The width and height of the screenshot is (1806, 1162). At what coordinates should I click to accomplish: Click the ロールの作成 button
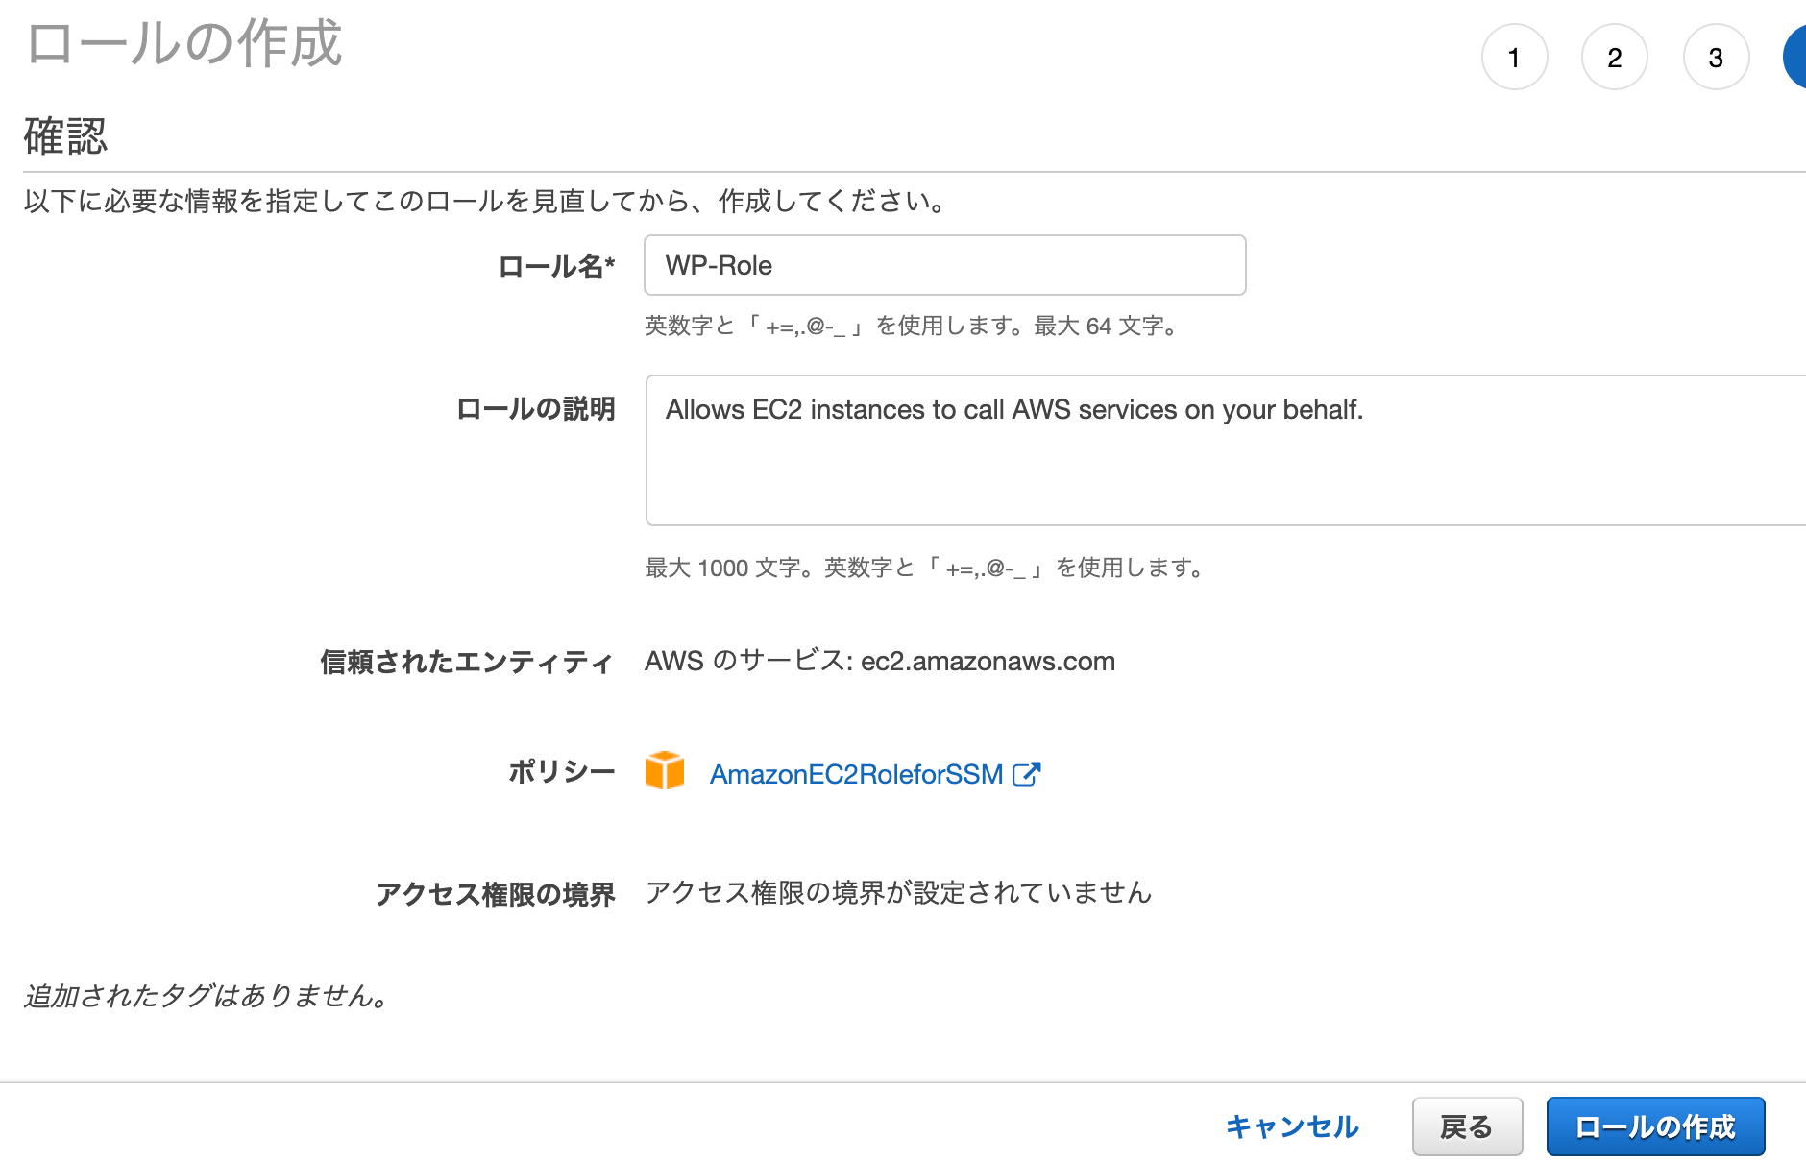[1655, 1126]
